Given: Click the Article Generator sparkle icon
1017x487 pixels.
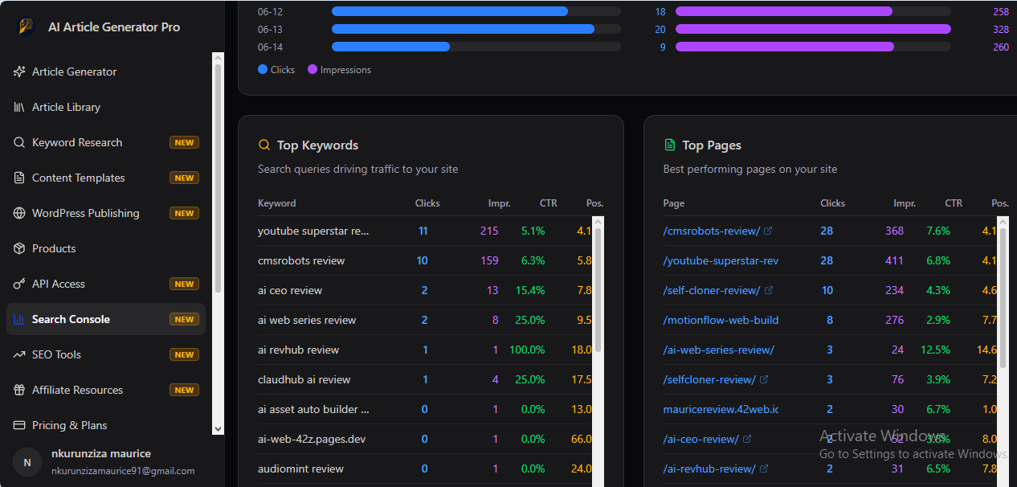Looking at the screenshot, I should (x=19, y=72).
